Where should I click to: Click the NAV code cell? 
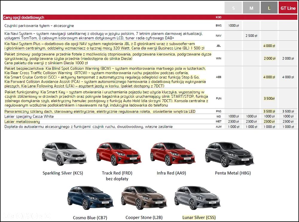(x=219, y=36)
